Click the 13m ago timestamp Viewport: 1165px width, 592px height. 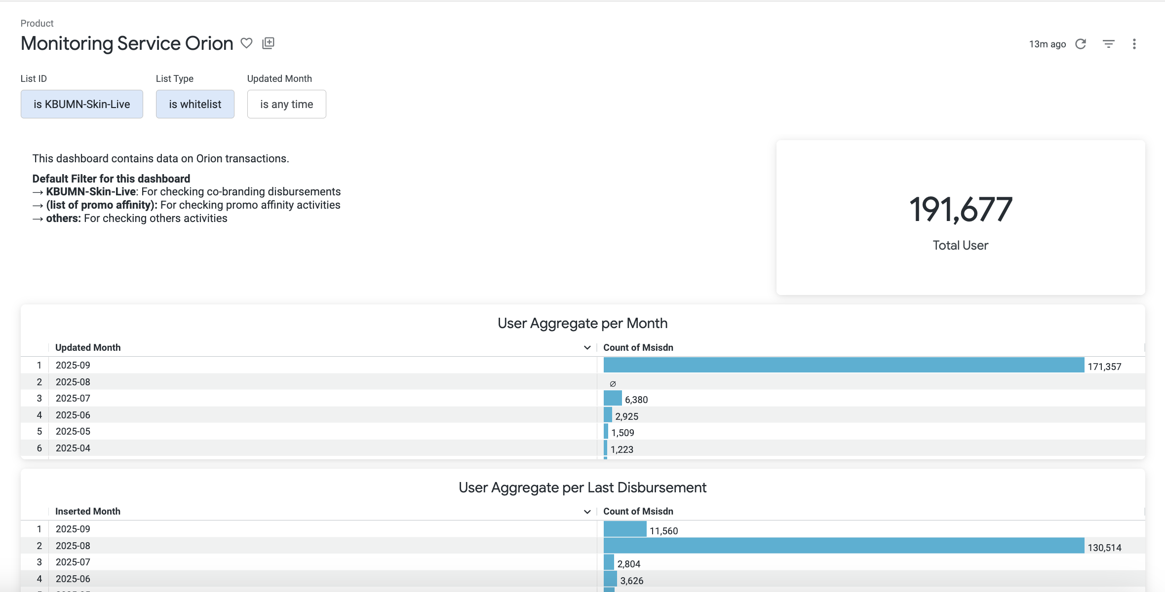tap(1048, 44)
